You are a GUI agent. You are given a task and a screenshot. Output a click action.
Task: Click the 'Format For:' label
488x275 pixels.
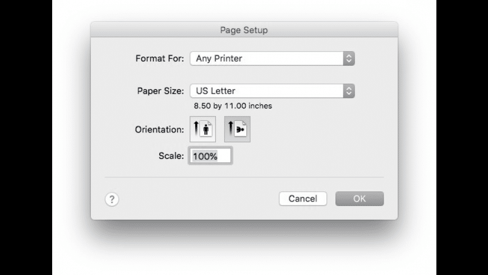[x=160, y=58]
